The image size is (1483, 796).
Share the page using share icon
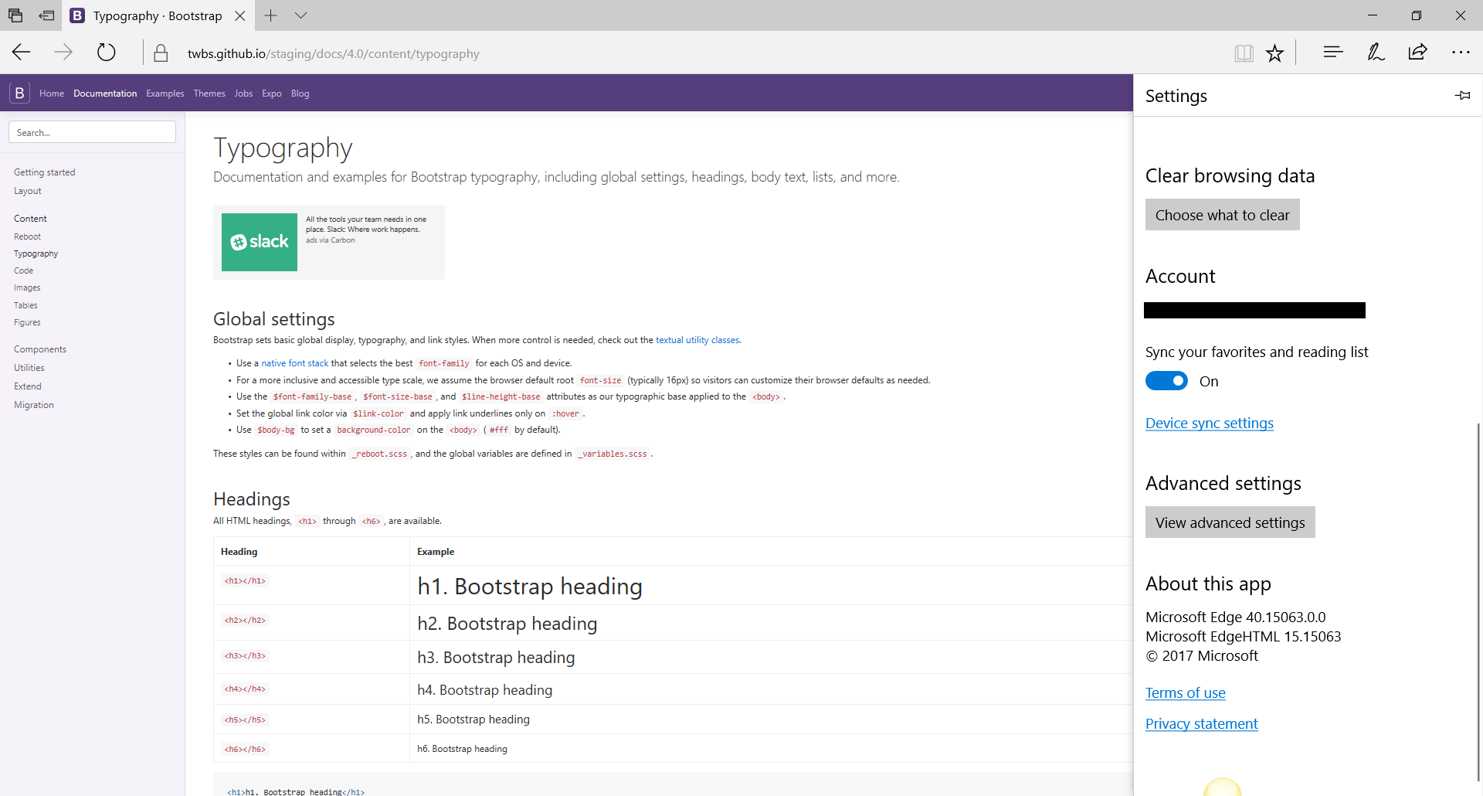1417,53
